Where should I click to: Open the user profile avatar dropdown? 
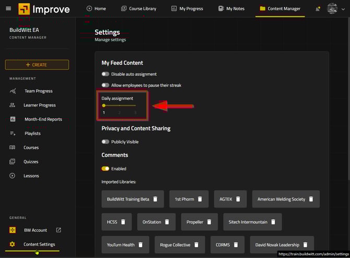334,9
